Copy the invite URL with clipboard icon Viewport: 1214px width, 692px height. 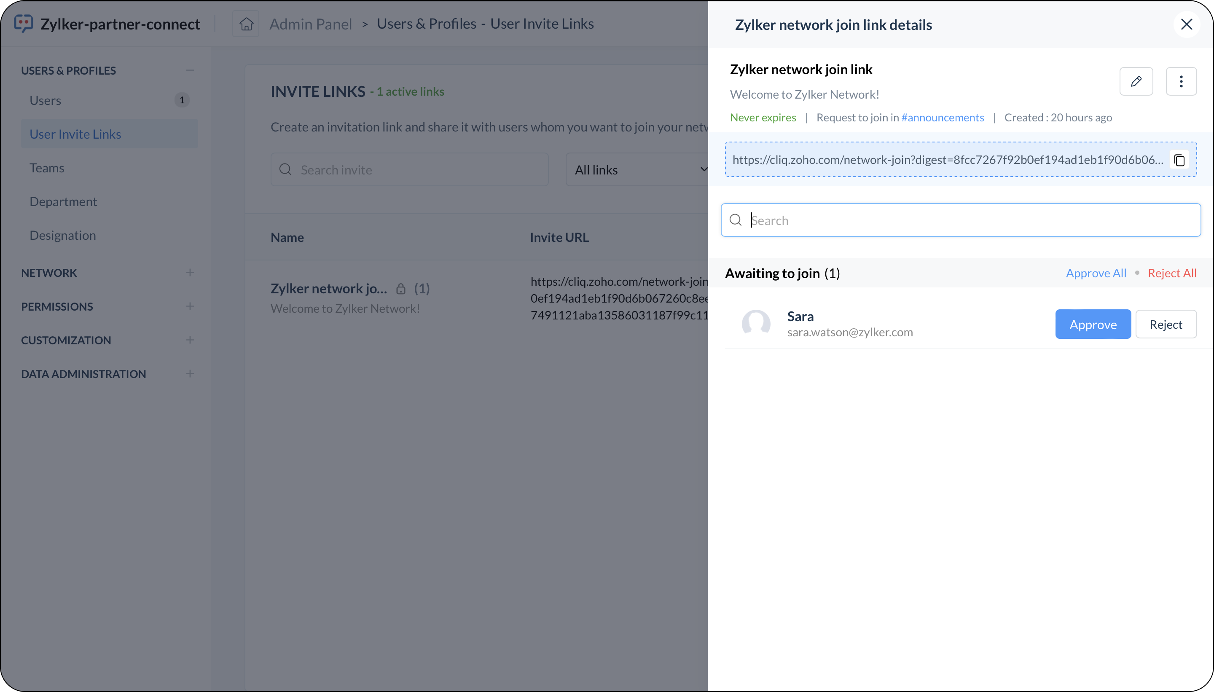(x=1179, y=160)
